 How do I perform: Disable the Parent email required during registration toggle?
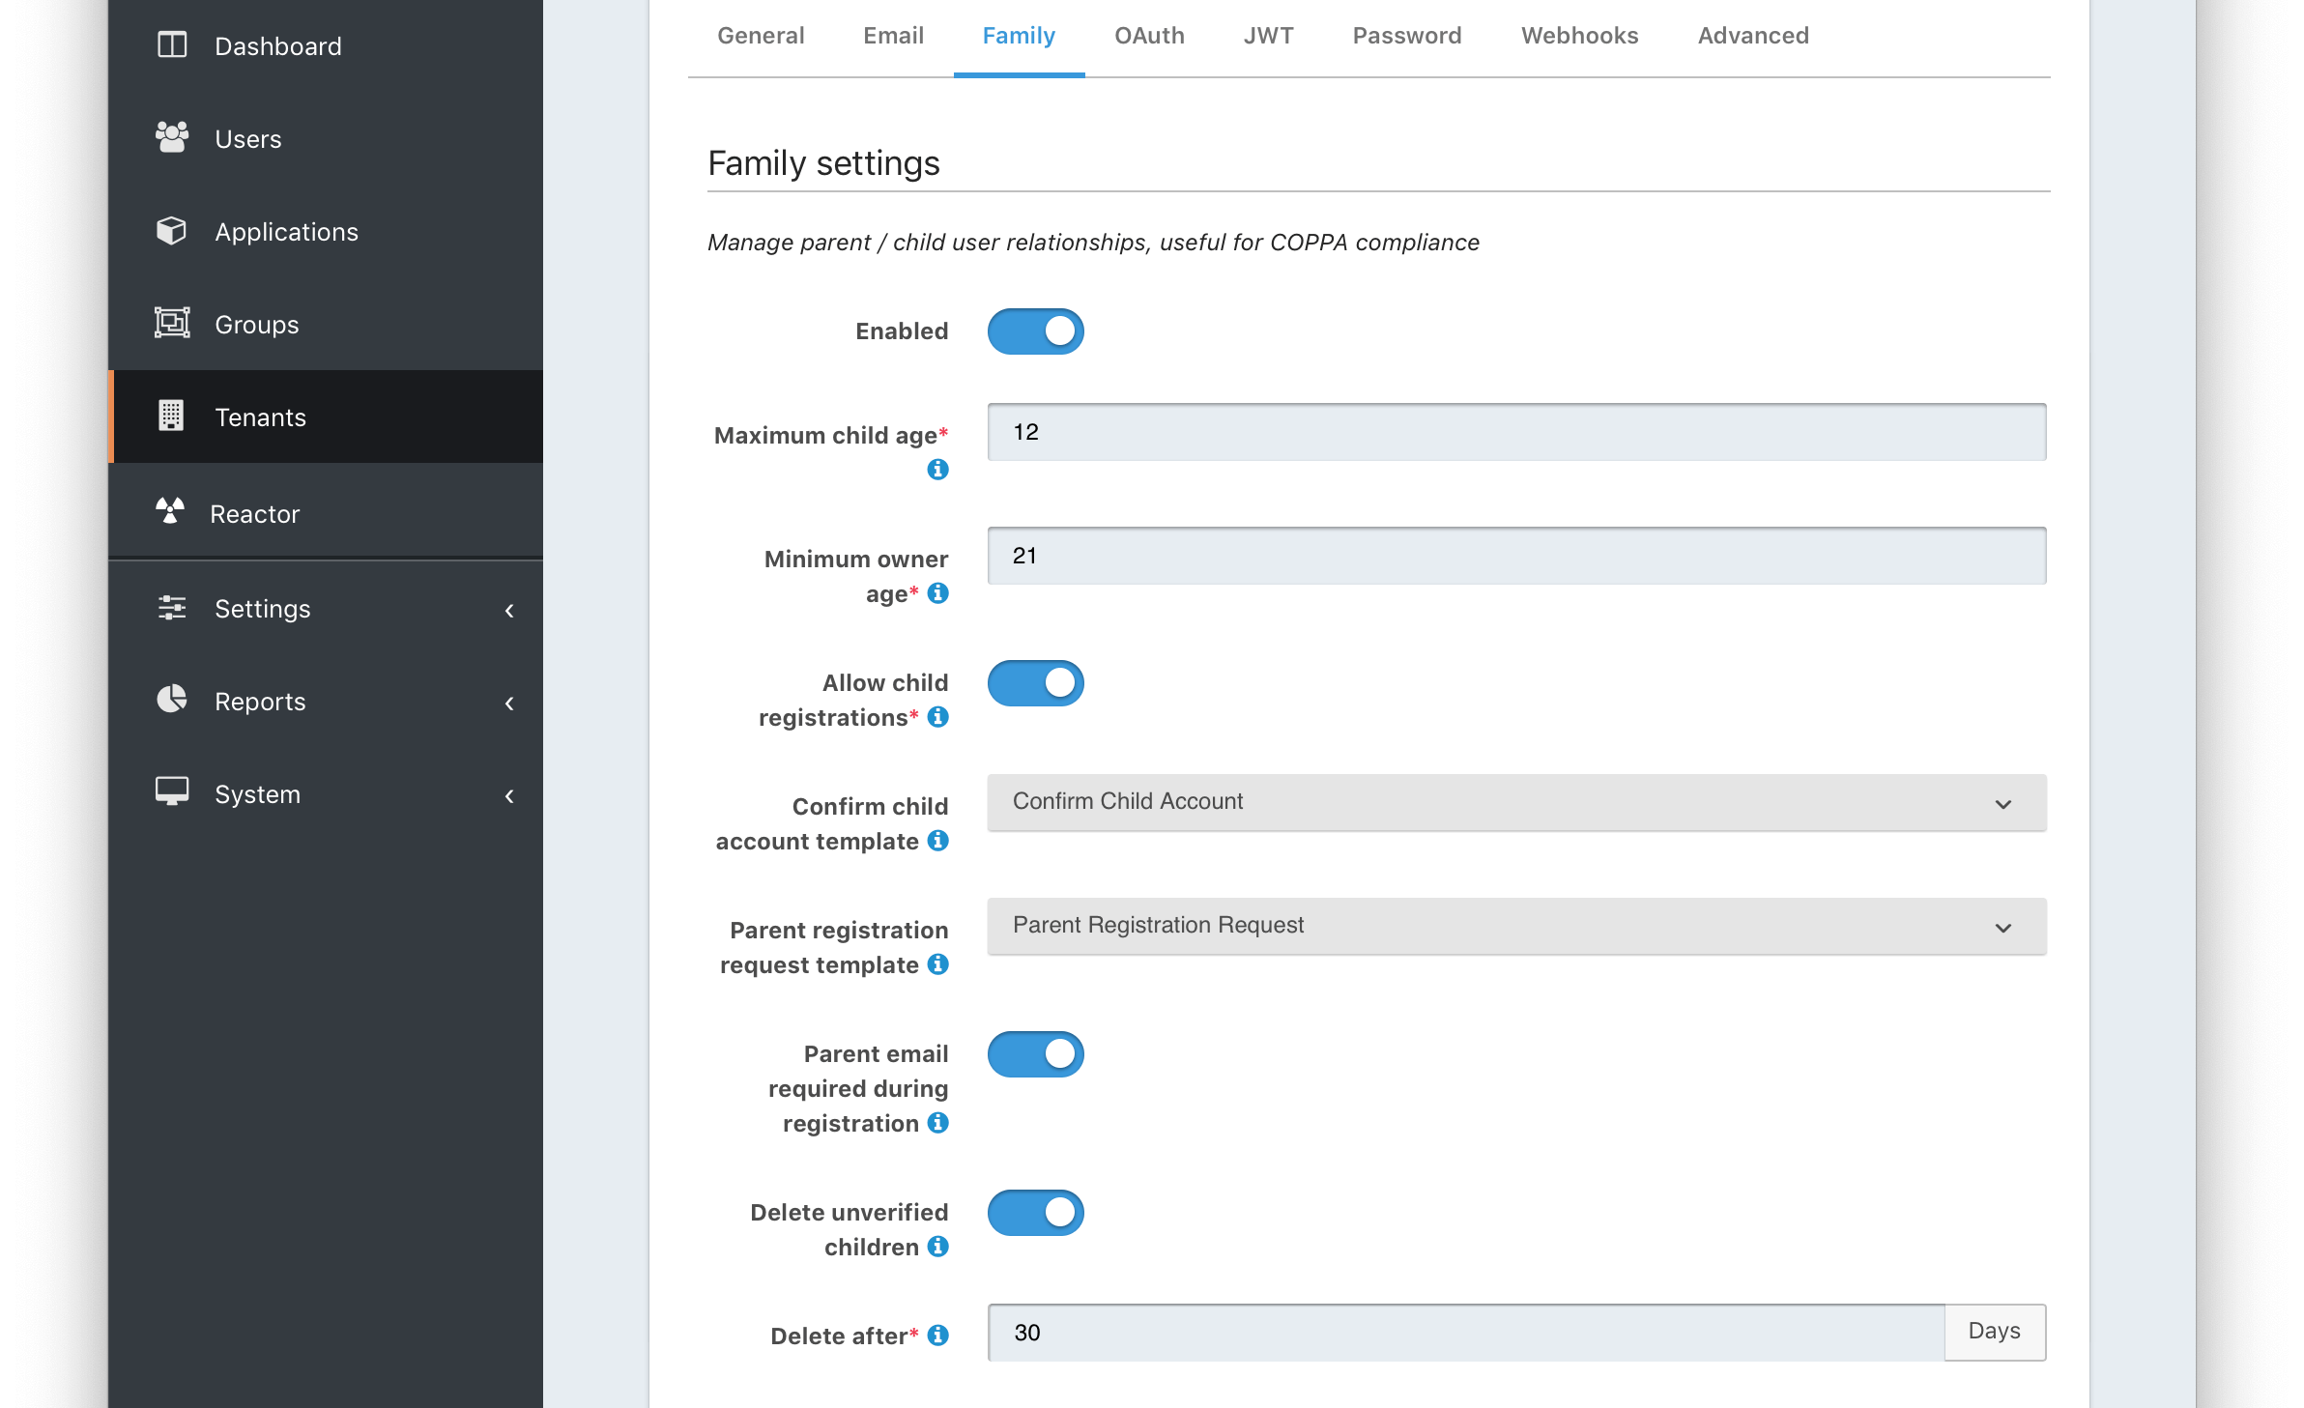coord(1037,1052)
